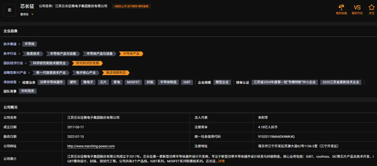Select highlighted 研究和试验发展 tag
This screenshot has height=166, width=377.
(x=88, y=63)
